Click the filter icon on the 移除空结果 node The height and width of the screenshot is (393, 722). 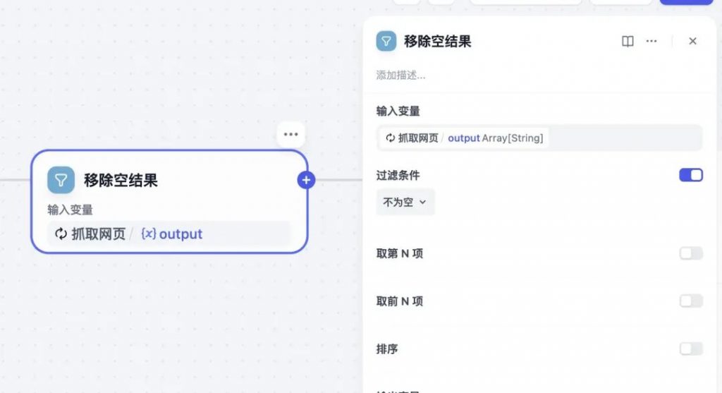coord(61,180)
